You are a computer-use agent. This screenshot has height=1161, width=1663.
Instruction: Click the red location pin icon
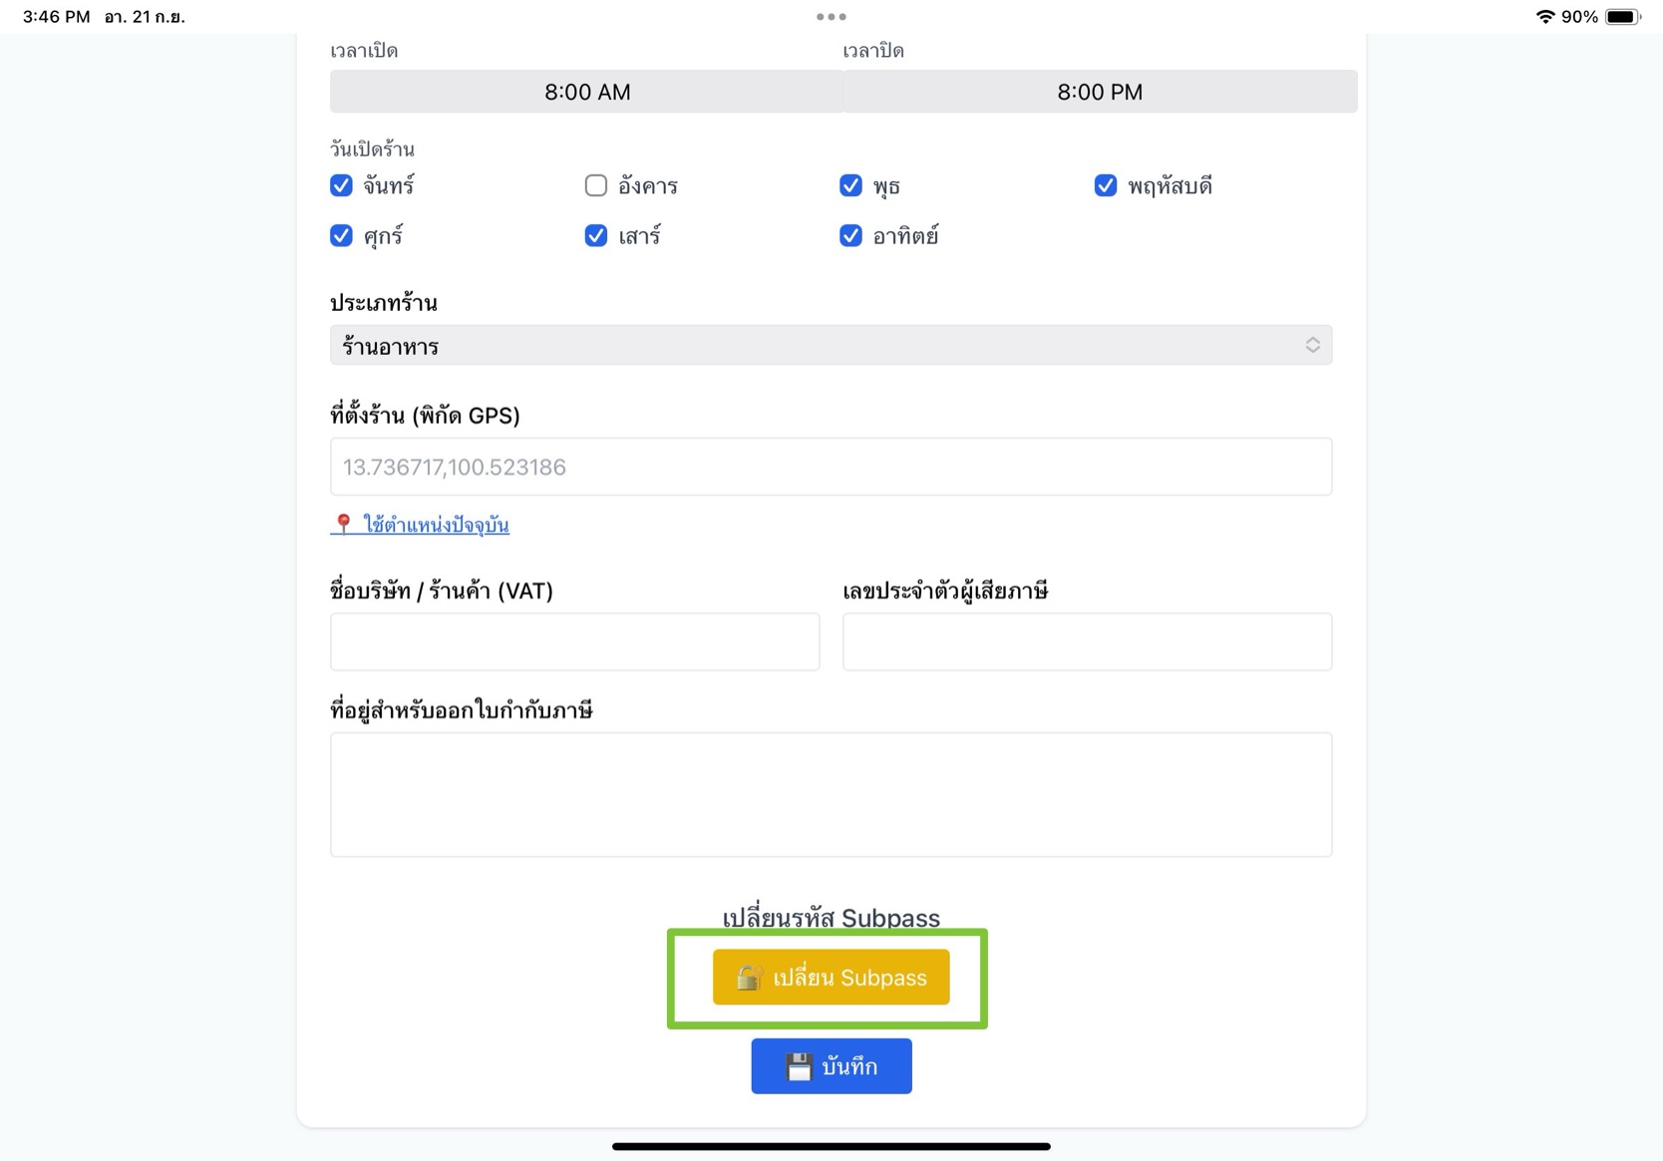(x=343, y=524)
